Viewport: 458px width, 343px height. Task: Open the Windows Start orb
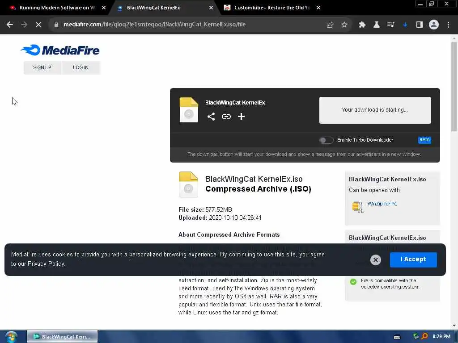tap(11, 337)
